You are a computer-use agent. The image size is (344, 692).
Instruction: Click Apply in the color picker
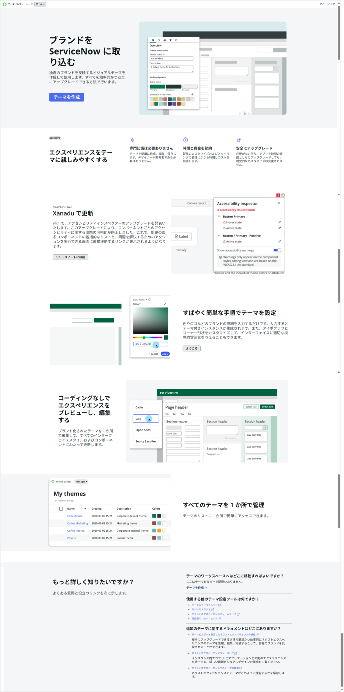[165, 354]
